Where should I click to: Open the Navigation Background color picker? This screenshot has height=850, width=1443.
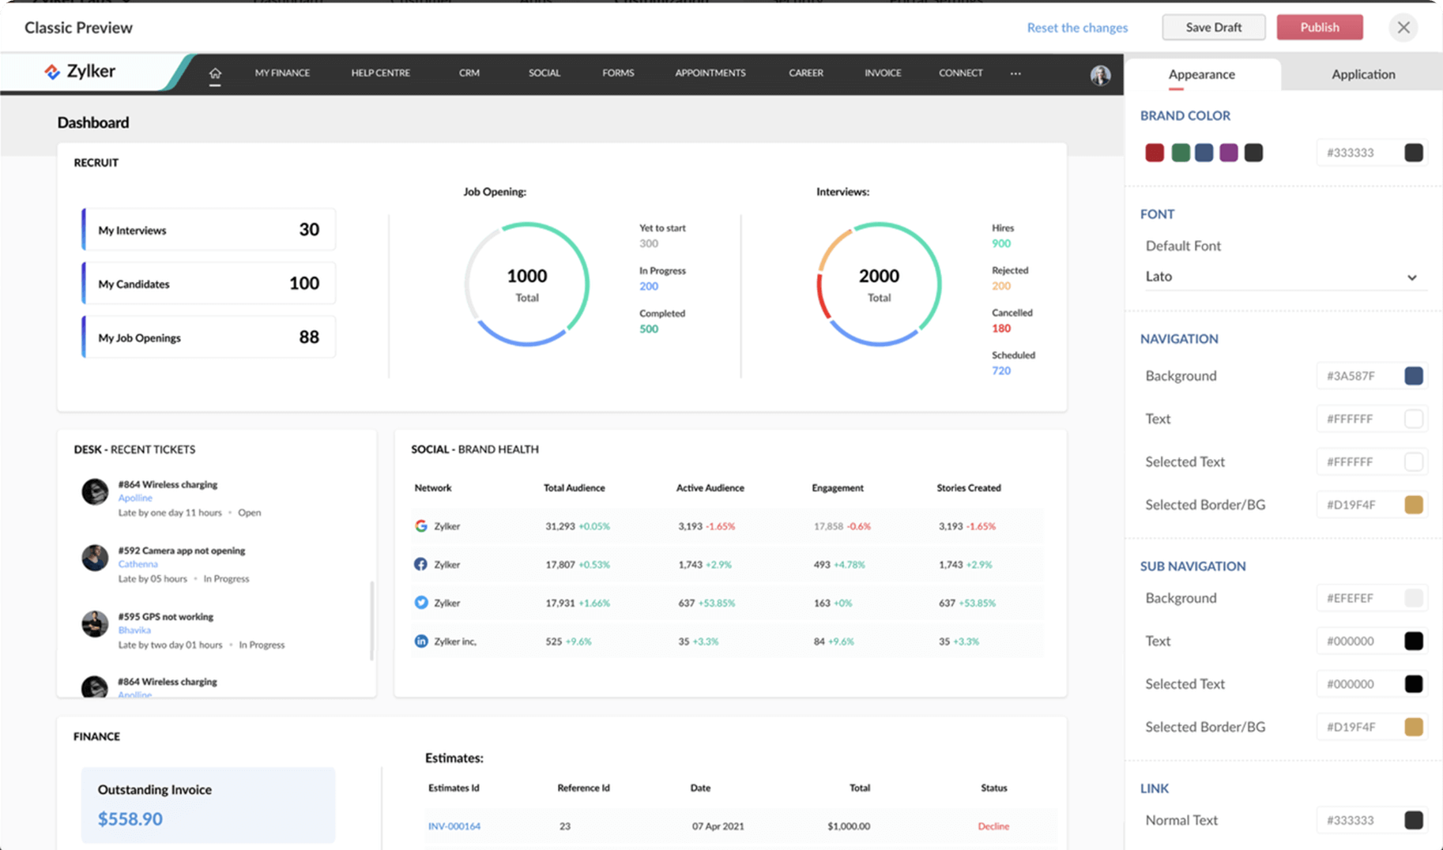(1414, 376)
